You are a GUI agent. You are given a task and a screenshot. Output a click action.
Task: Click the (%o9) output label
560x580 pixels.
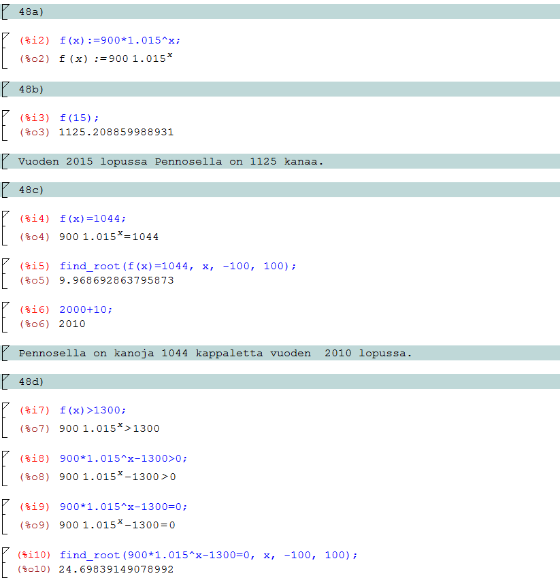tap(35, 525)
